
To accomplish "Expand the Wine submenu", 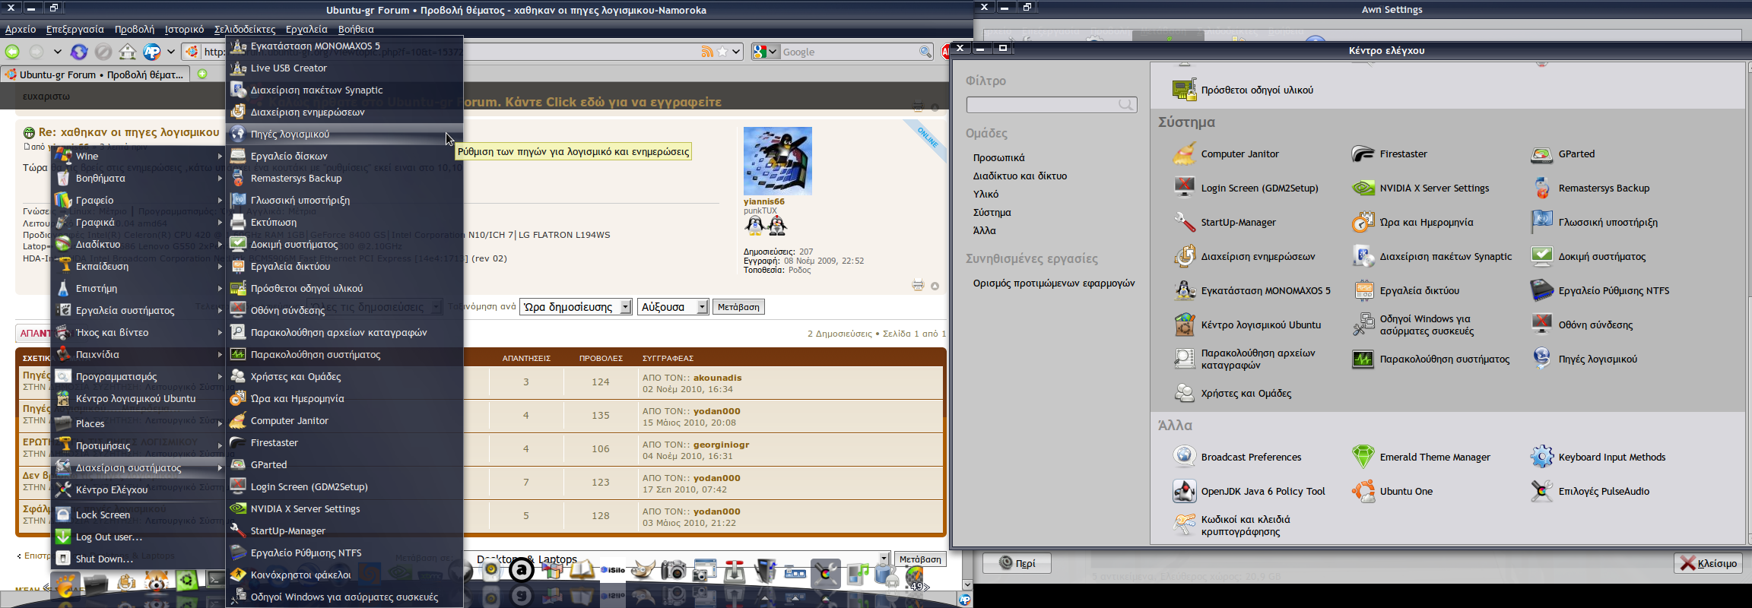I will click(138, 156).
